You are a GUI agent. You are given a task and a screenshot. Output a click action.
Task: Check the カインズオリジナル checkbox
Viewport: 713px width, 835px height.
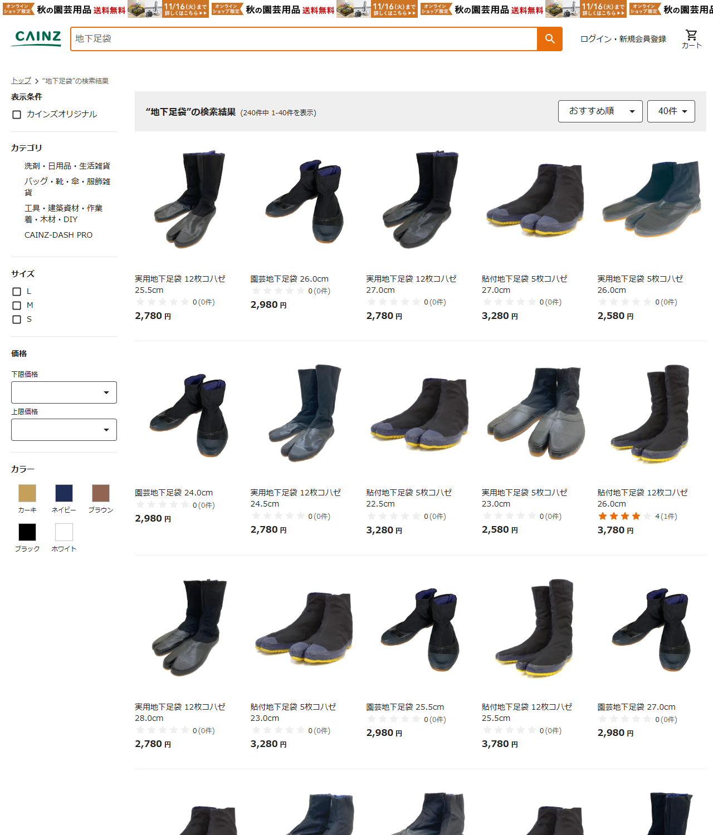[x=17, y=115]
